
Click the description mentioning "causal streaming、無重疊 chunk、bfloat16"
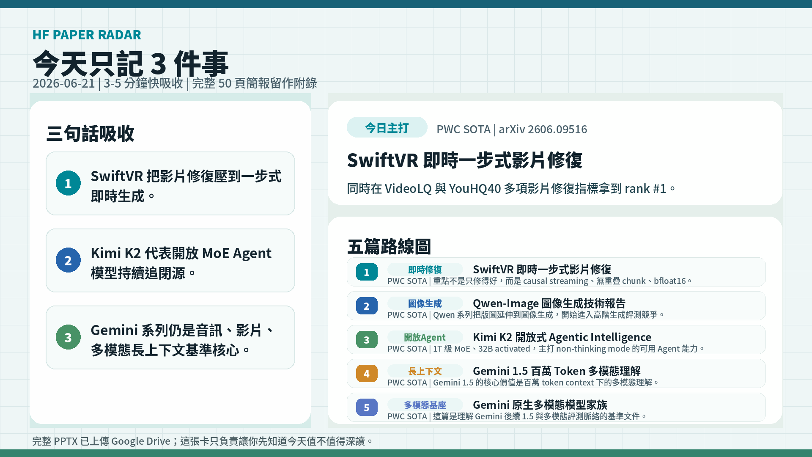pos(540,281)
